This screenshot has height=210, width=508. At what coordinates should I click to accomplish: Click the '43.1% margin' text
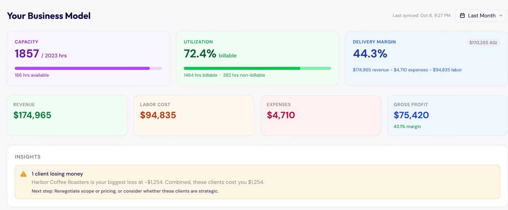[x=407, y=126]
